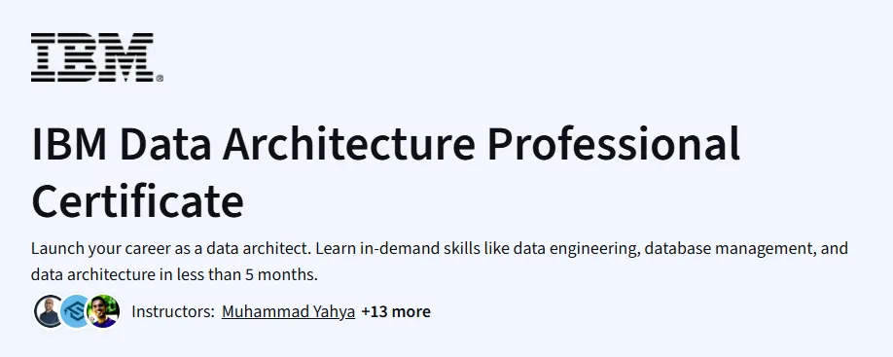Click the IBM striped logo
This screenshot has height=357, width=893.
pyautogui.click(x=92, y=57)
